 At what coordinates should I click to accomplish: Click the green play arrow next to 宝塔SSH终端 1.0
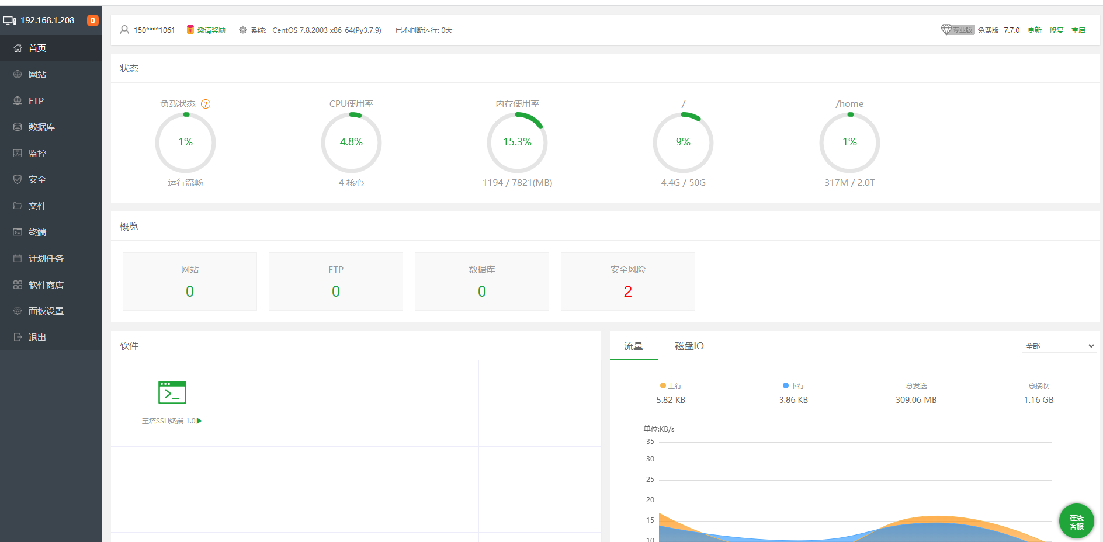click(x=200, y=421)
